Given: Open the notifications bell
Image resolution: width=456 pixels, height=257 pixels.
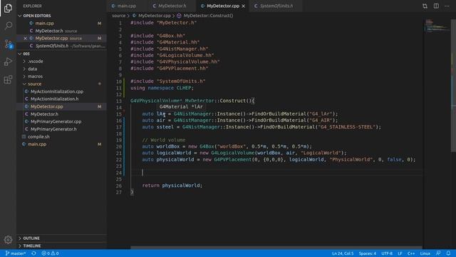Looking at the screenshot, I should [x=448, y=253].
